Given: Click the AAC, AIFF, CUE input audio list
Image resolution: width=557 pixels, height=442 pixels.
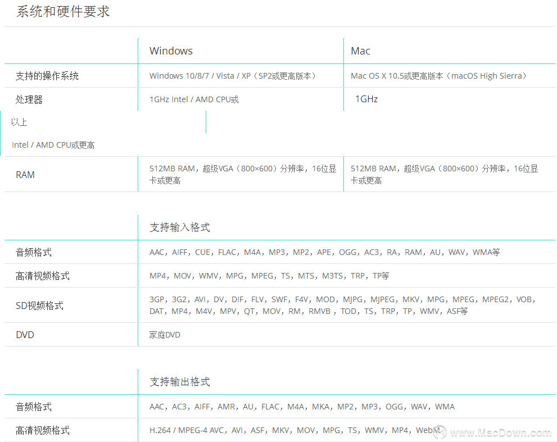Looking at the screenshot, I should [x=325, y=252].
